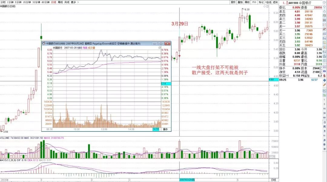Click the 卖五 price 4.01 row
Screen dimensions: 327x182
click(x=300, y=12)
